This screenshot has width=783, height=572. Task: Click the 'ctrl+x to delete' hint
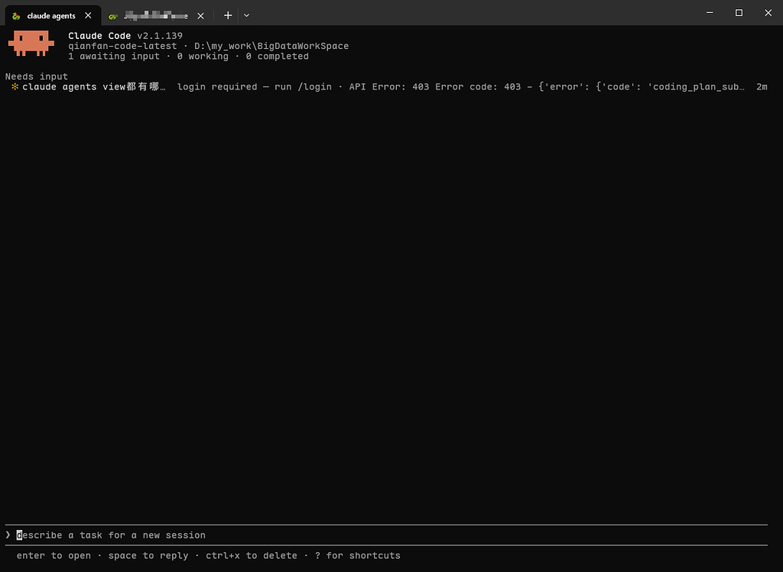(x=252, y=555)
